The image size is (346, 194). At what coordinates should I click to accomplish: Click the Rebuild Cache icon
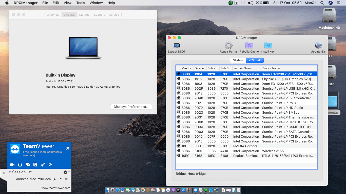tap(249, 46)
